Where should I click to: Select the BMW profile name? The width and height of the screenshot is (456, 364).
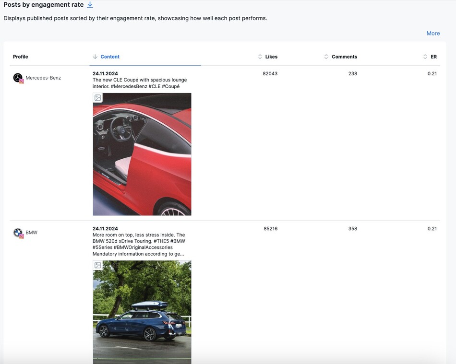[x=31, y=233]
